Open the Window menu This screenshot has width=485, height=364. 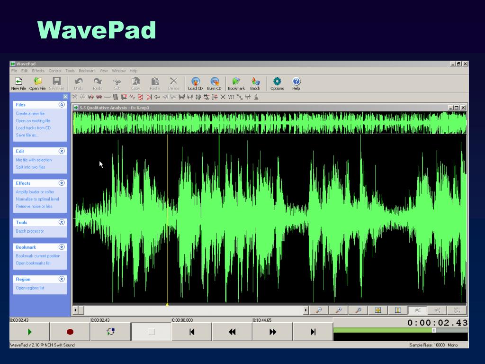tap(119, 71)
